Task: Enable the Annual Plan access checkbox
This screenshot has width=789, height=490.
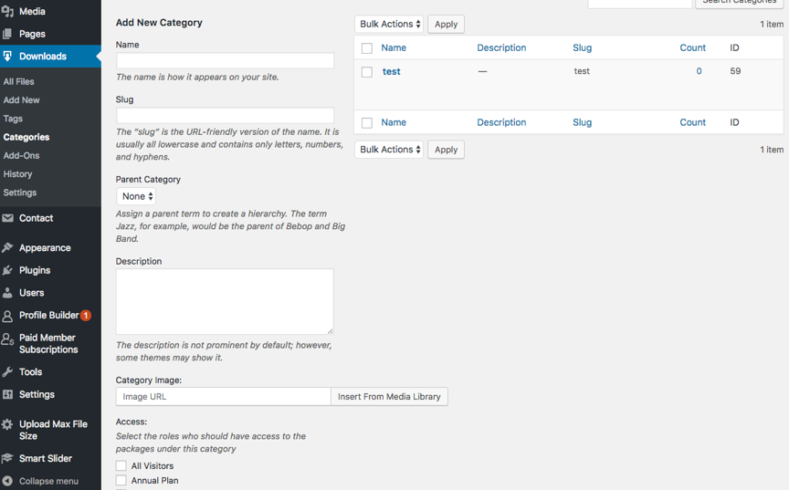Action: pos(121,481)
